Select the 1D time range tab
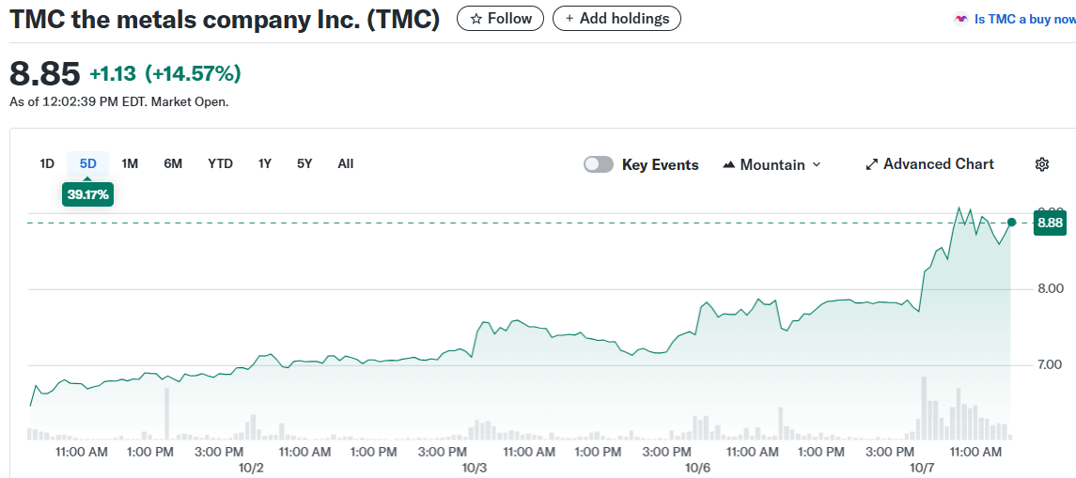This screenshot has height=478, width=1076. point(47,163)
